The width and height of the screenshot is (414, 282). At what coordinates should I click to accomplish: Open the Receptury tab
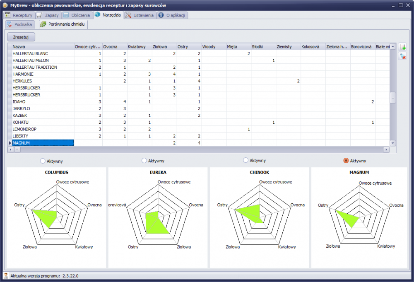(19, 15)
